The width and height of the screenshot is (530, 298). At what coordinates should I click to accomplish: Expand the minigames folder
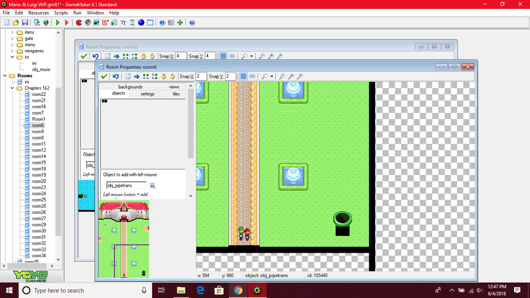(x=12, y=51)
